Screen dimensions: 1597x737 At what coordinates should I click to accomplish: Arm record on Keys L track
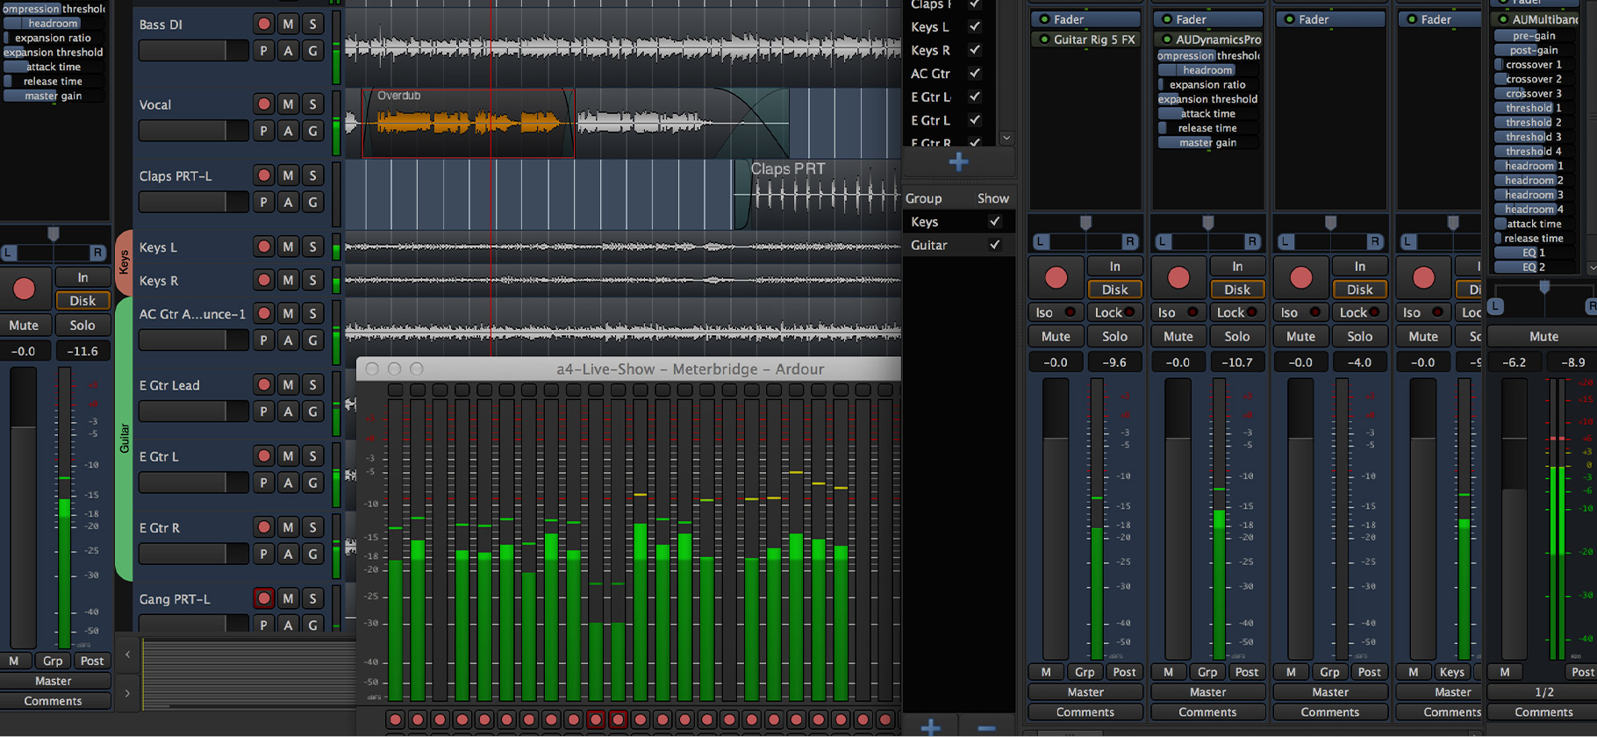(263, 247)
